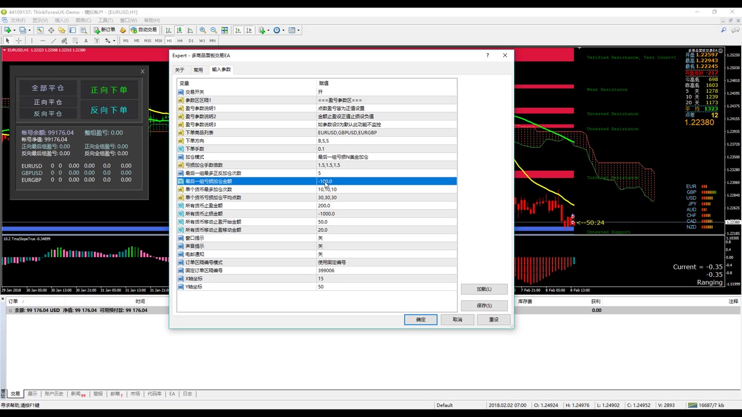Click 取消 to cancel the dialog
The width and height of the screenshot is (742, 417).
click(x=457, y=320)
